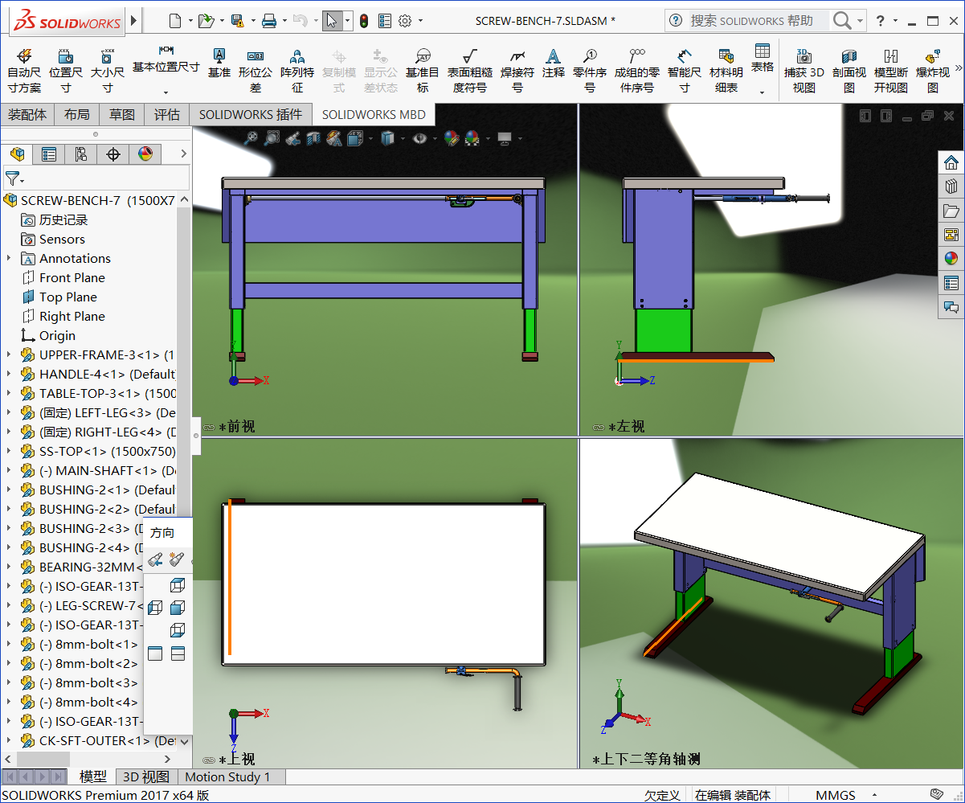Toggle the Hide/Show Items eye in viewport toolbar
Screen dimensions: 965x803
tap(419, 137)
